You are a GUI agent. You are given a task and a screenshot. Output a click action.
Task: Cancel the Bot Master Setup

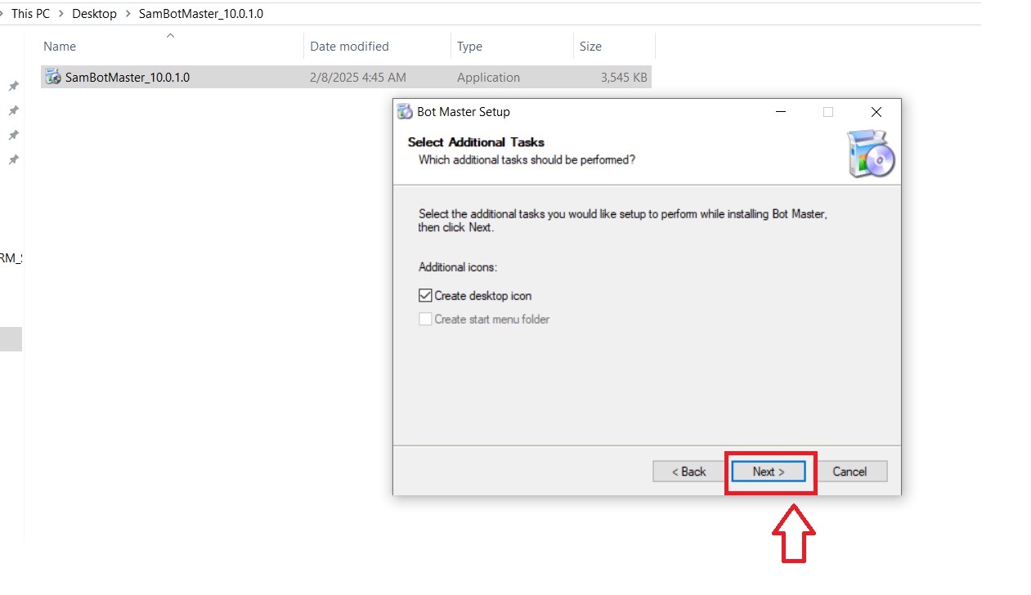point(849,472)
